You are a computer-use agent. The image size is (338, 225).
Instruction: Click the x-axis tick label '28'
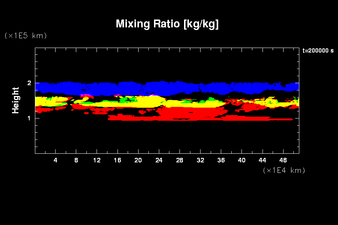click(x=180, y=160)
